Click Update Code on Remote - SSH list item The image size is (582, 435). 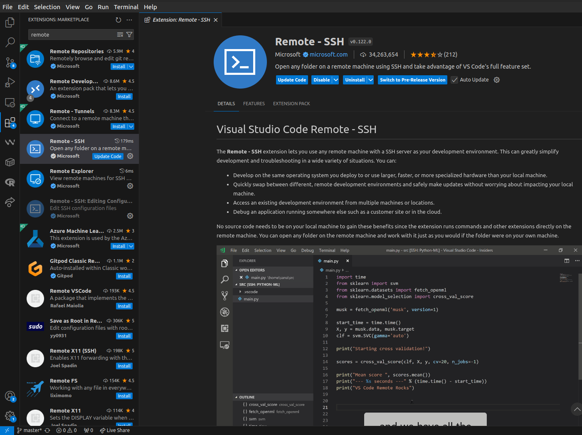(x=108, y=156)
